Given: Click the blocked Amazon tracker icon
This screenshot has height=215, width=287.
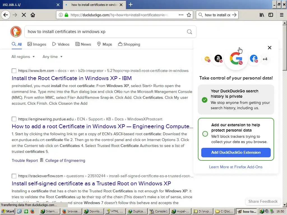Looking at the screenshot, I should pyautogui.click(x=218, y=59).
